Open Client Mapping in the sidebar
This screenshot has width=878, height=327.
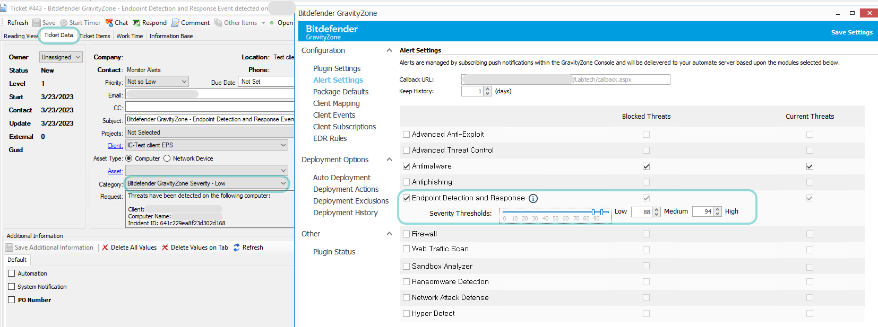pyautogui.click(x=337, y=103)
